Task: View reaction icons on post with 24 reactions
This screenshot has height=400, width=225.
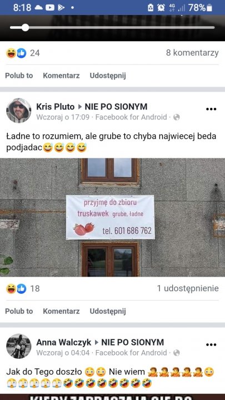Action: pos(16,53)
